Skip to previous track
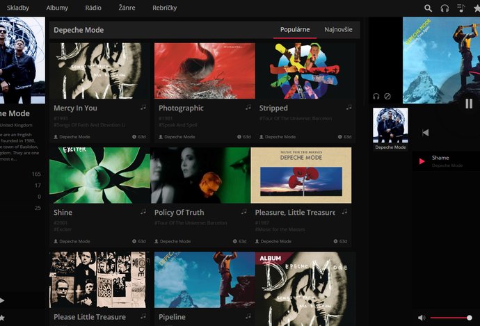Image resolution: width=480 pixels, height=326 pixels. [425, 133]
